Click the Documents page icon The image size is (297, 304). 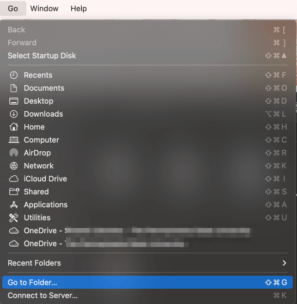coord(14,88)
